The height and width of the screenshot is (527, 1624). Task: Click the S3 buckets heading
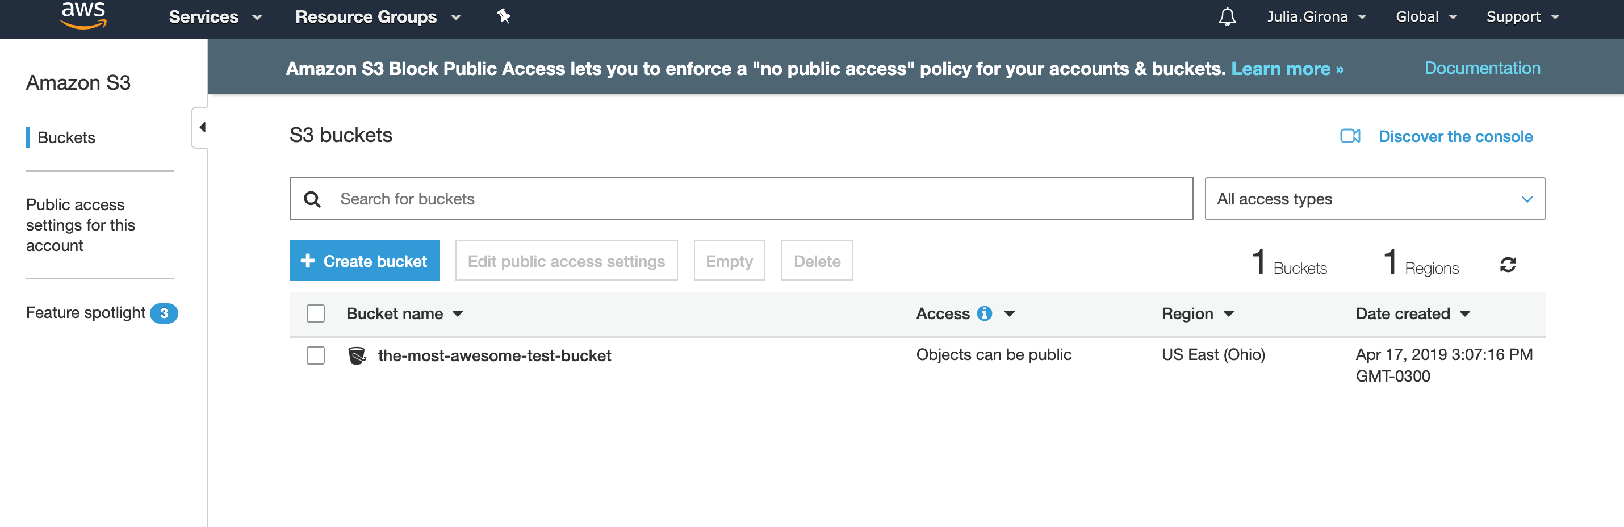click(x=341, y=135)
